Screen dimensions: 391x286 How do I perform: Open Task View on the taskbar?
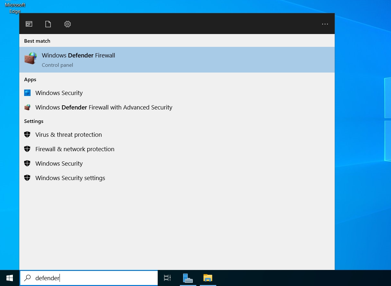coord(167,278)
